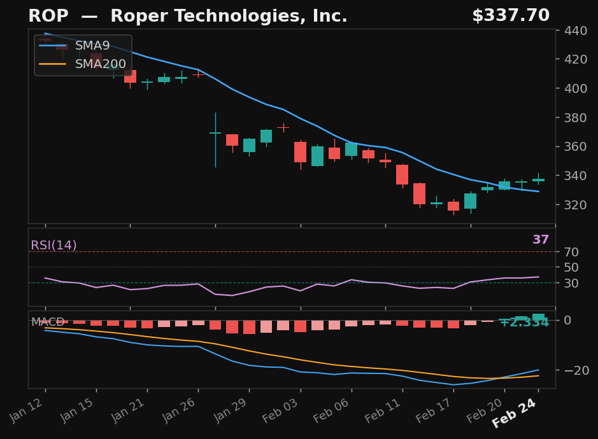Click the Jan 21 date label
The width and height of the screenshot is (598, 439).
[128, 410]
